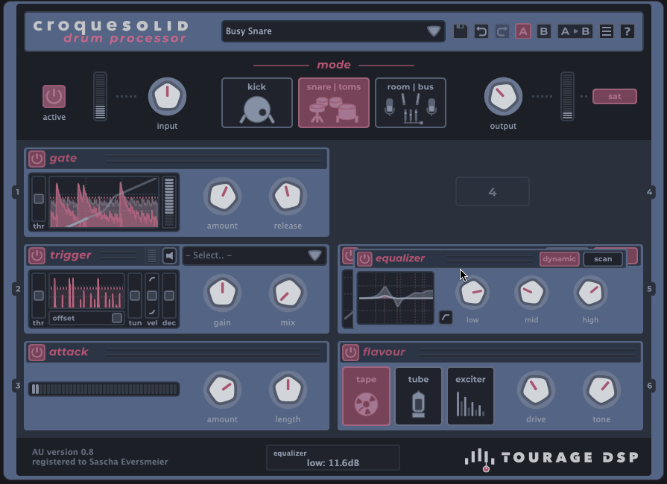The height and width of the screenshot is (484, 667).
Task: Toggle the equalizer module power
Action: [x=364, y=259]
